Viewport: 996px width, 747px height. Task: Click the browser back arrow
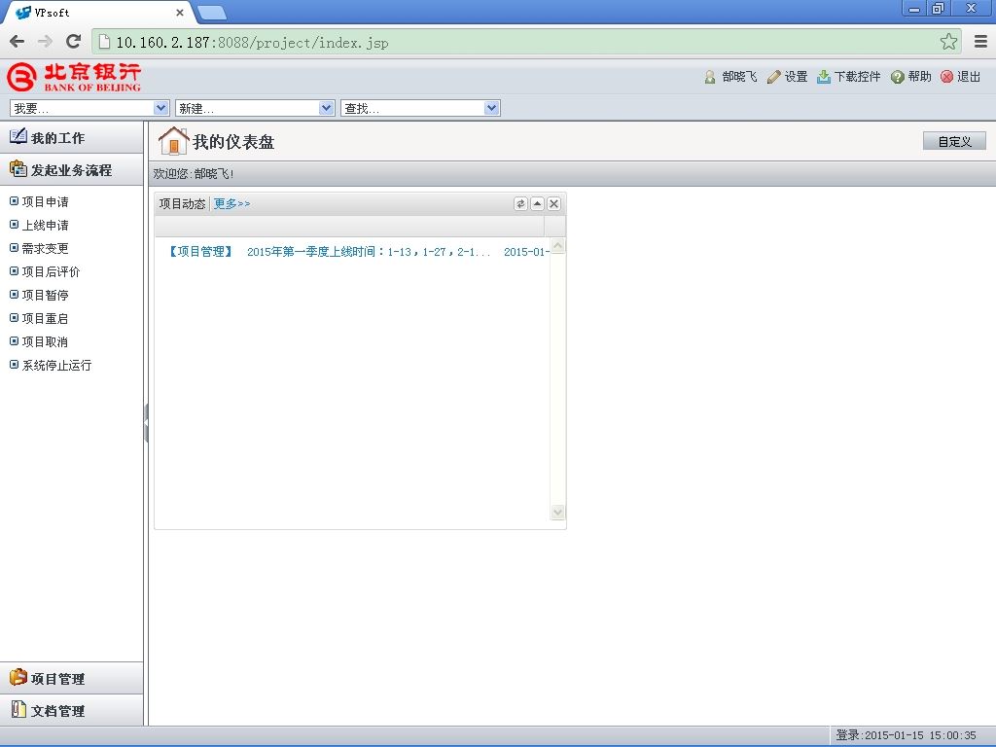[x=18, y=42]
